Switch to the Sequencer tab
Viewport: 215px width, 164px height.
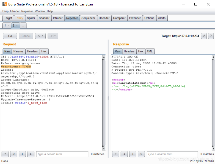[88, 18]
